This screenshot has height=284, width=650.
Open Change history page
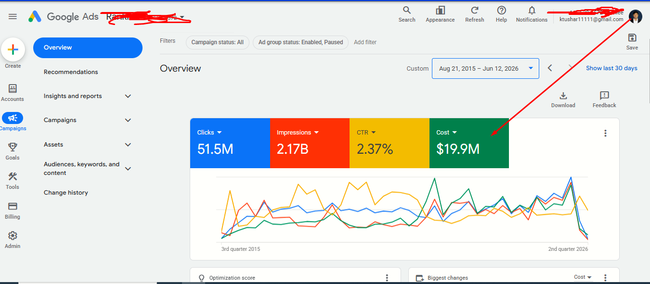pyautogui.click(x=66, y=193)
